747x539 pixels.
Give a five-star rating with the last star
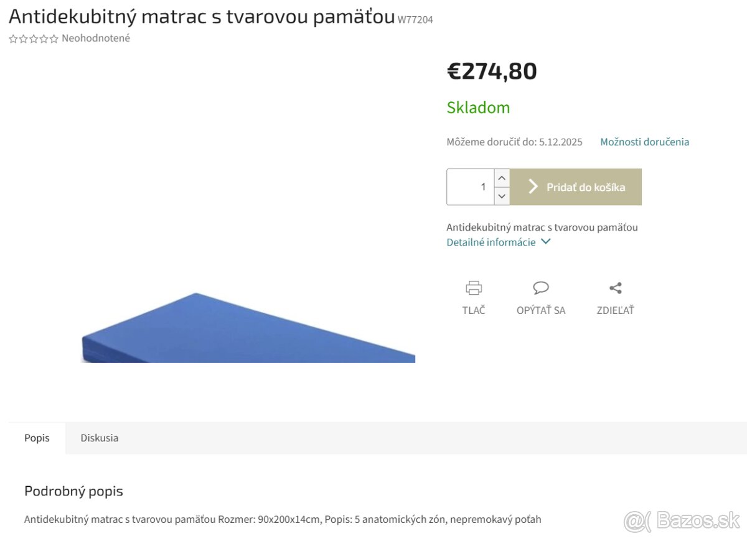coord(54,39)
